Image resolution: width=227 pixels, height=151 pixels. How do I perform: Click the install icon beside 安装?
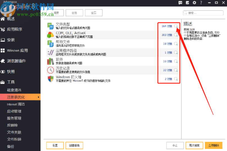pos(2,40)
